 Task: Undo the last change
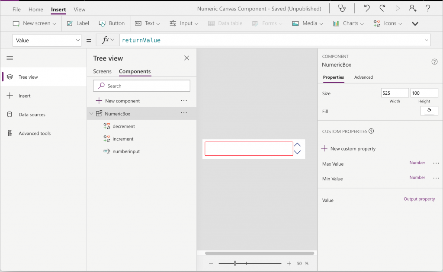tap(367, 8)
